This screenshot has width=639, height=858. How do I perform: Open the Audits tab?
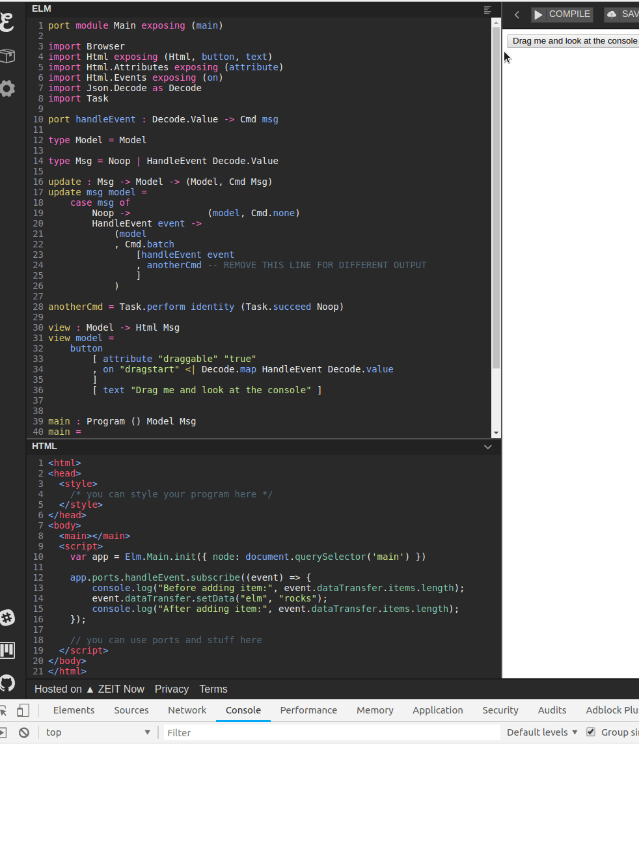pos(552,710)
